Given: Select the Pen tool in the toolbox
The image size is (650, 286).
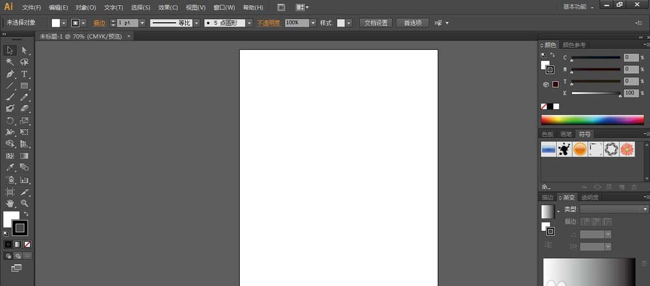Looking at the screenshot, I should tap(10, 74).
